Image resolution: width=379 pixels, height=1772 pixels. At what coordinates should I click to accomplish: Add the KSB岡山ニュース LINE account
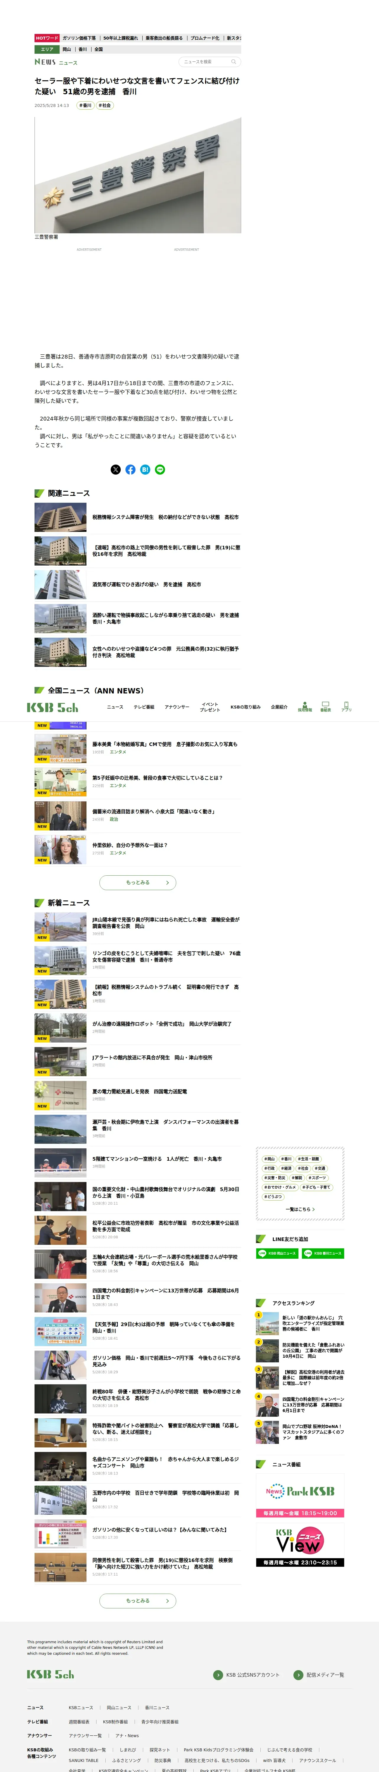(277, 1253)
